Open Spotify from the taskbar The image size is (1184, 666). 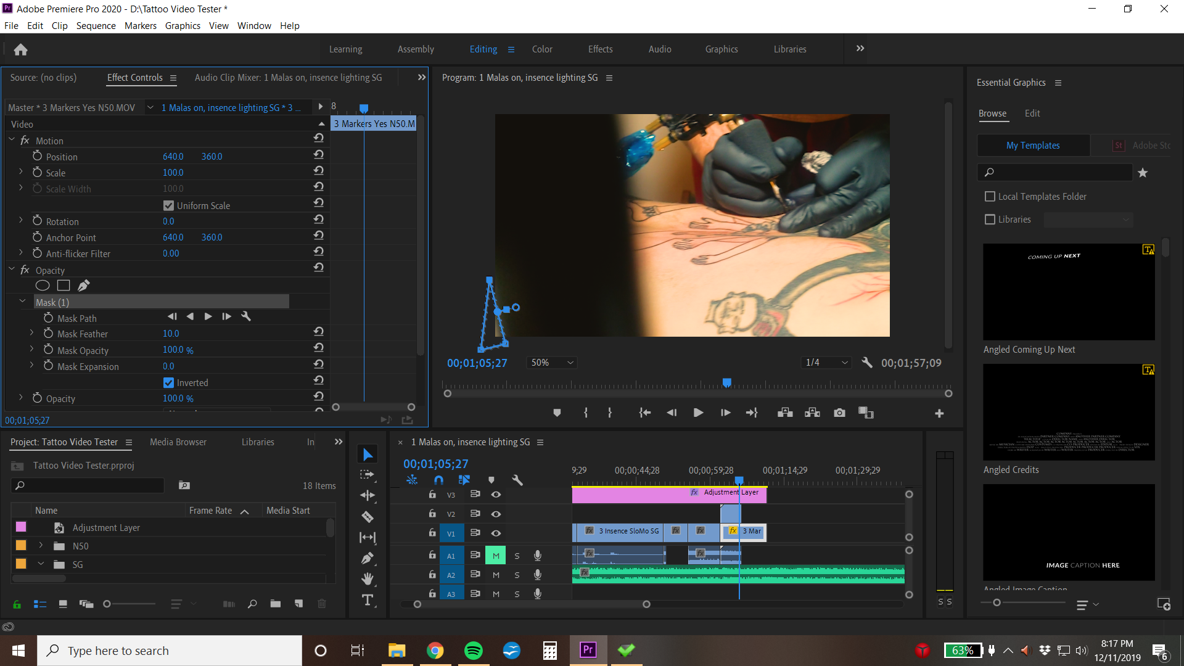(473, 651)
